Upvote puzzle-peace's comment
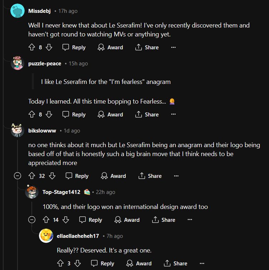This screenshot has height=270, width=269. (x=31, y=114)
